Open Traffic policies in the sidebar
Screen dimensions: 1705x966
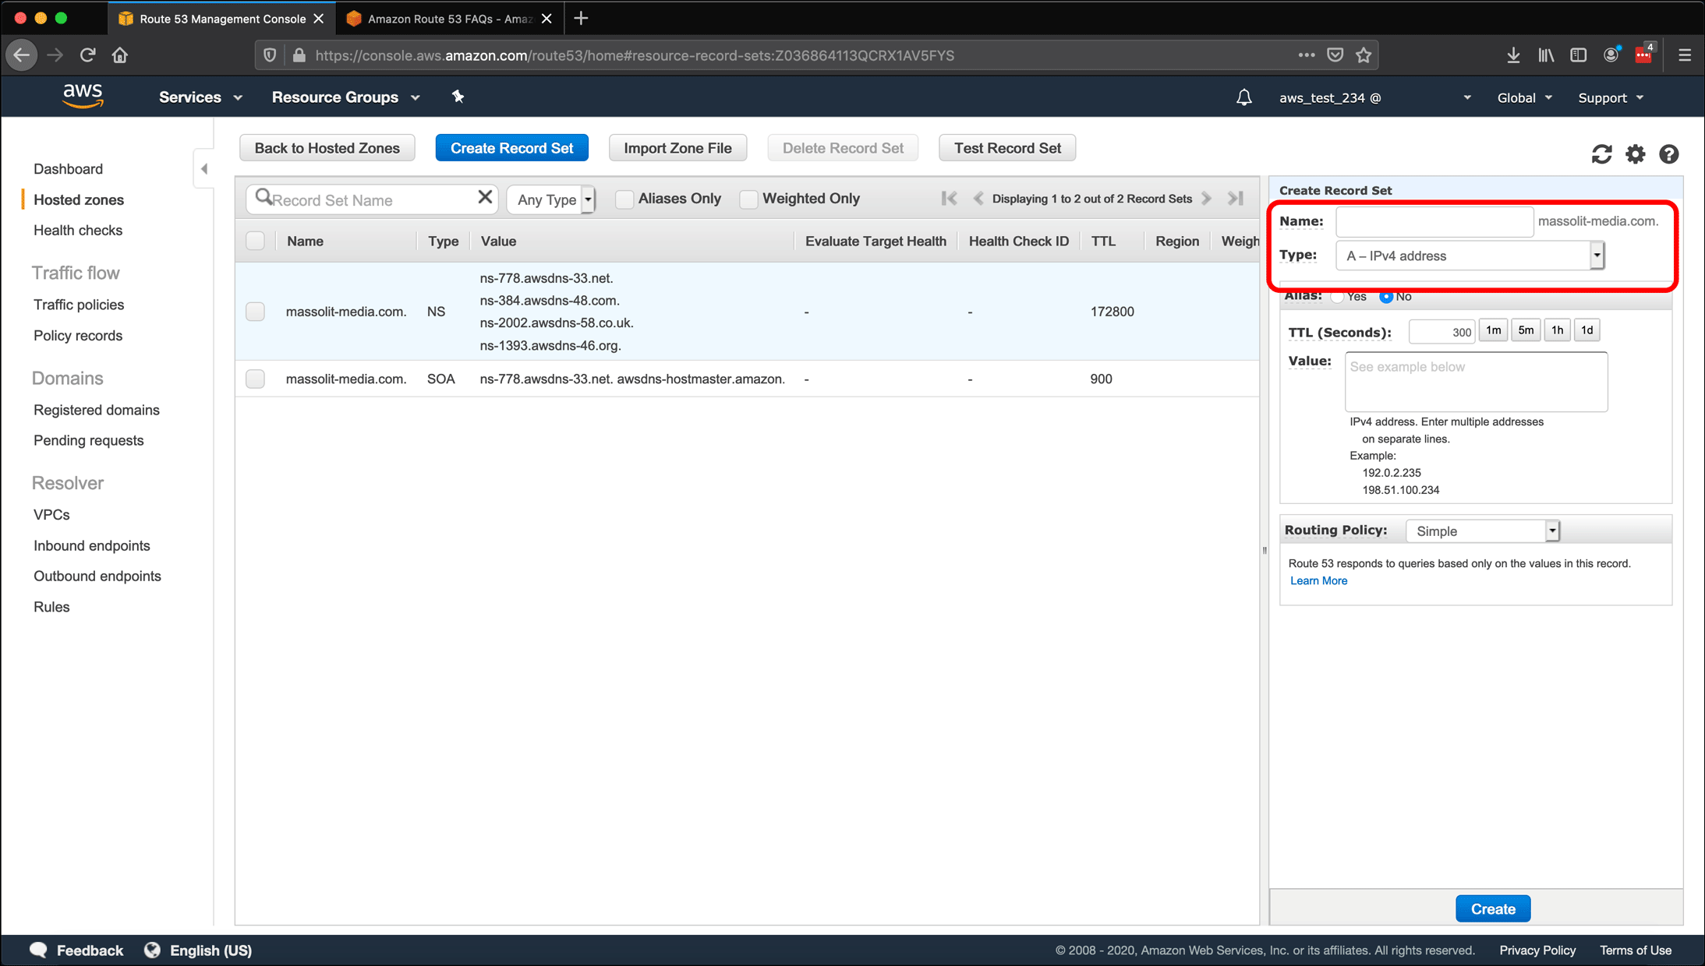click(x=79, y=305)
